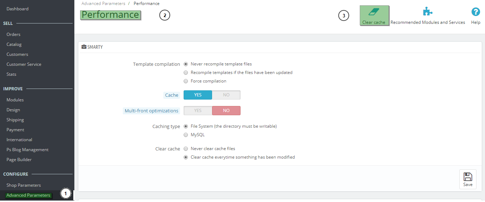Screen dimensions: 485x202
Task: Select Force compilation radio button
Action: (x=186, y=81)
